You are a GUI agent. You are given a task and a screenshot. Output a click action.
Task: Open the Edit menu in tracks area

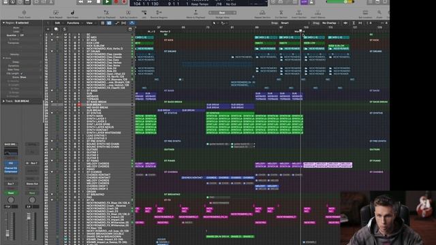[x=58, y=23]
